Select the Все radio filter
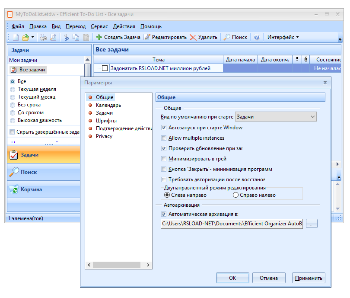Viewport: 350px width, 298px height. [13, 82]
